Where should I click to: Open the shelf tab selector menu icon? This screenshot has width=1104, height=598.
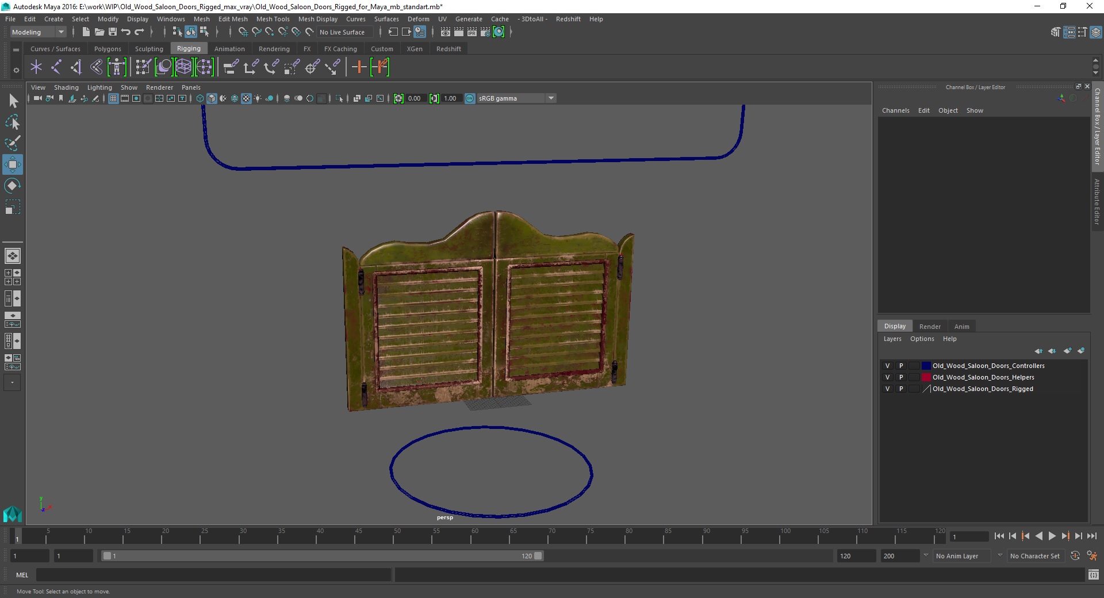click(16, 50)
